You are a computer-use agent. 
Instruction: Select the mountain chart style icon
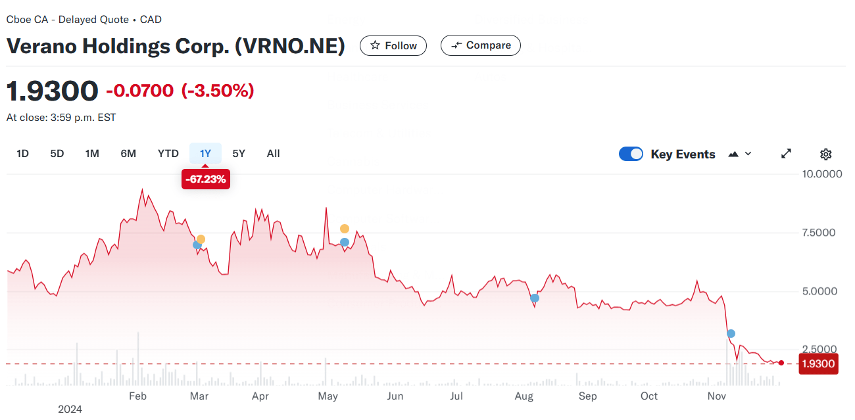(732, 153)
